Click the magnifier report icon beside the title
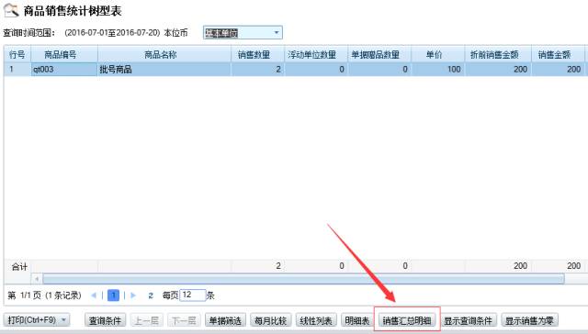The image size is (588, 334). tap(10, 10)
